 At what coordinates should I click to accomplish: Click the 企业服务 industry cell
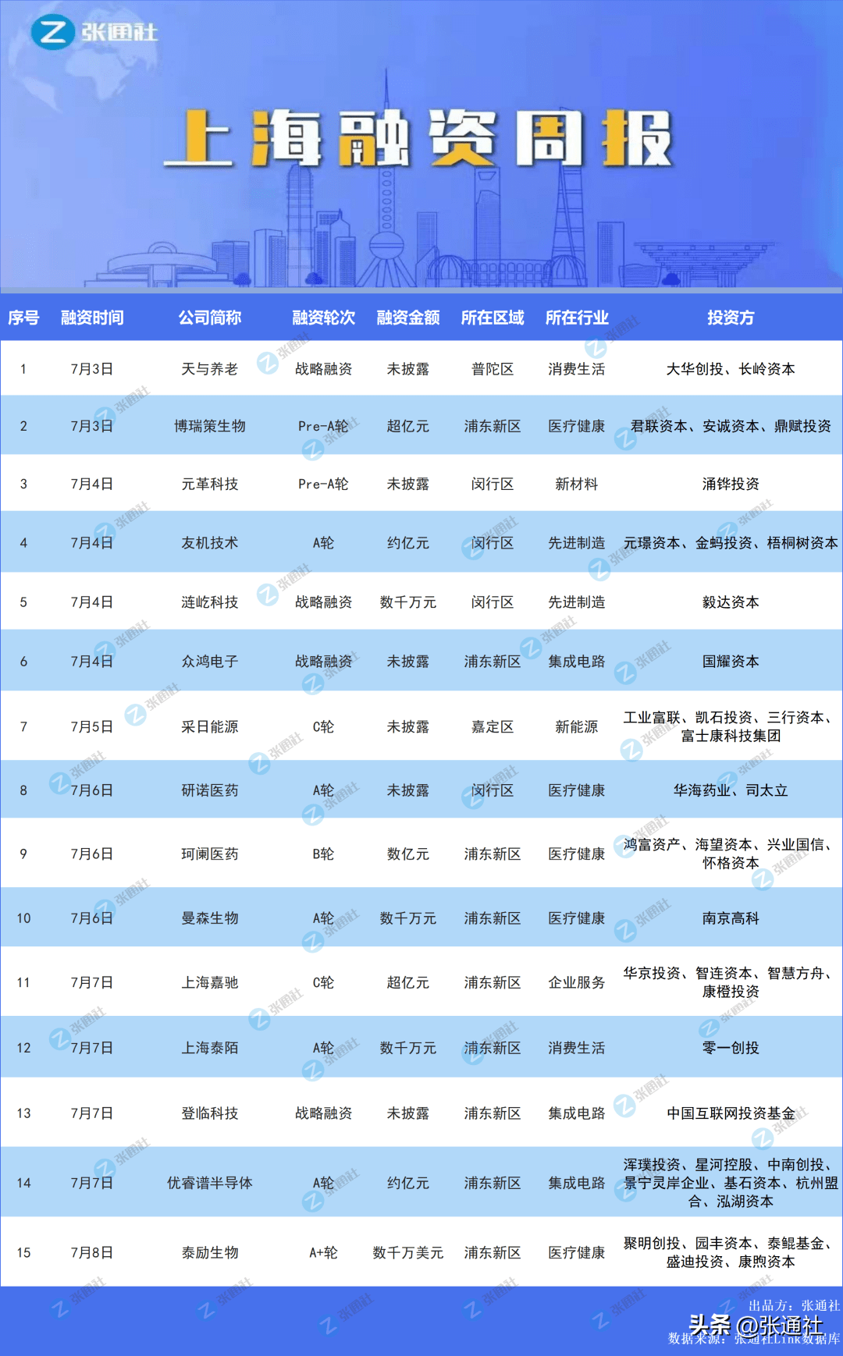[576, 982]
